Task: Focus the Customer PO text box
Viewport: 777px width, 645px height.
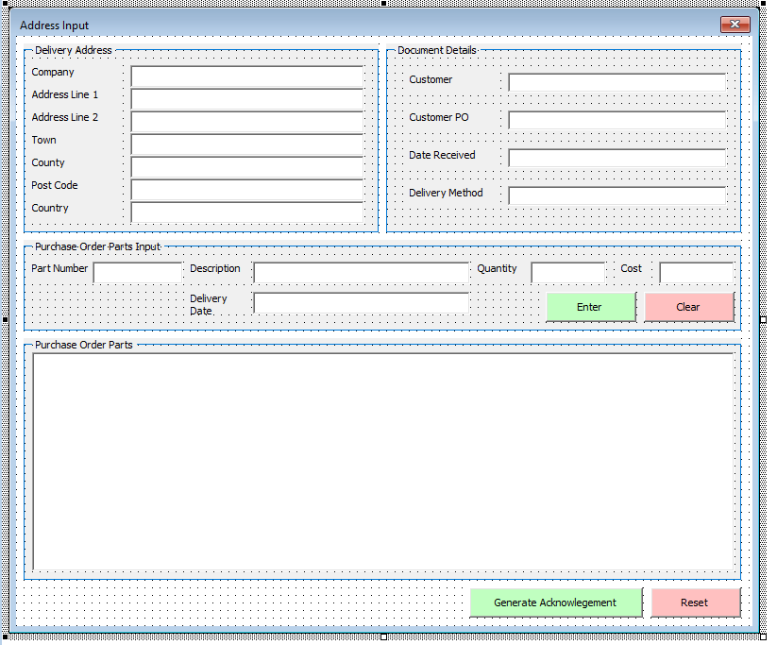Action: coord(616,120)
